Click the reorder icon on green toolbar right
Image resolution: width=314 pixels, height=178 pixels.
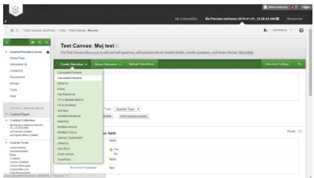299,64
